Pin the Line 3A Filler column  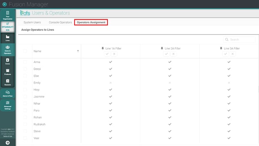221,48
